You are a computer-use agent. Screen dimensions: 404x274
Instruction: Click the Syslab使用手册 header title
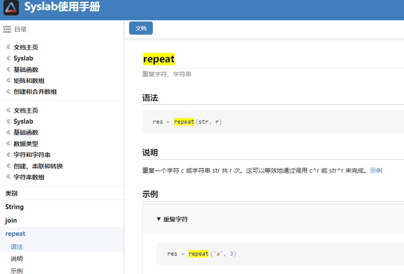point(62,7)
